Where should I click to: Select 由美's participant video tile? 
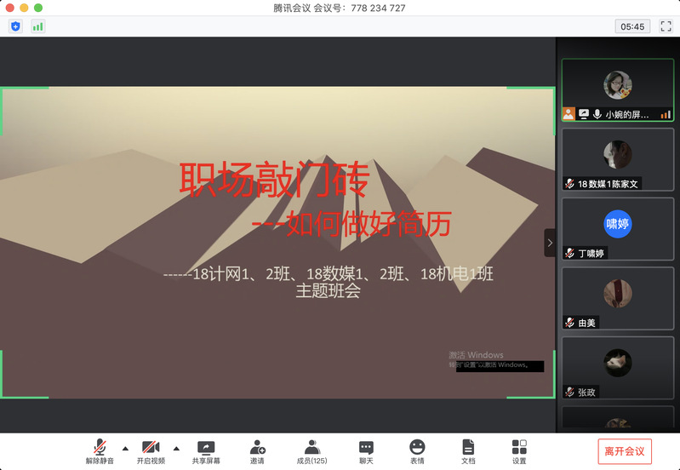[x=618, y=298]
